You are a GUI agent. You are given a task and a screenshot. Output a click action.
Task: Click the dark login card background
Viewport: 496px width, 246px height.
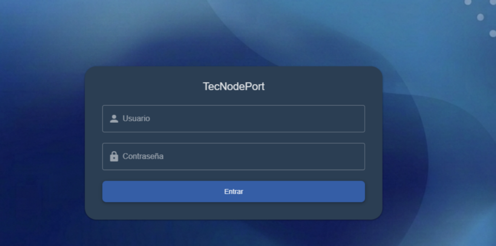(145, 211)
